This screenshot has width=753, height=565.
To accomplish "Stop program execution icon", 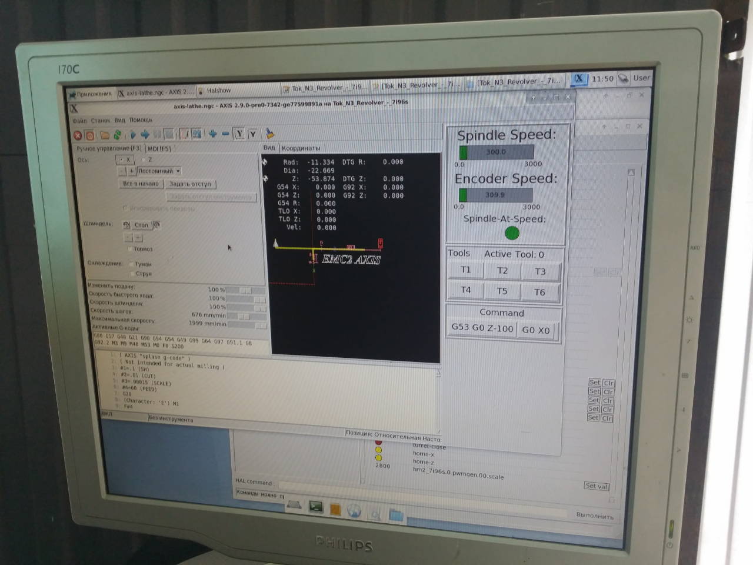I will tap(169, 134).
